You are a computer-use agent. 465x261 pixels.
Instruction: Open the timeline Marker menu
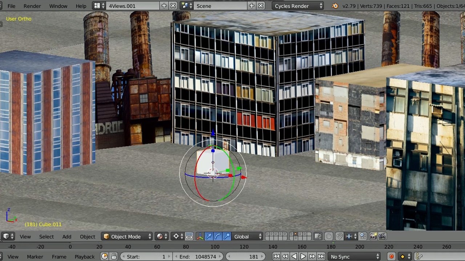click(35, 257)
